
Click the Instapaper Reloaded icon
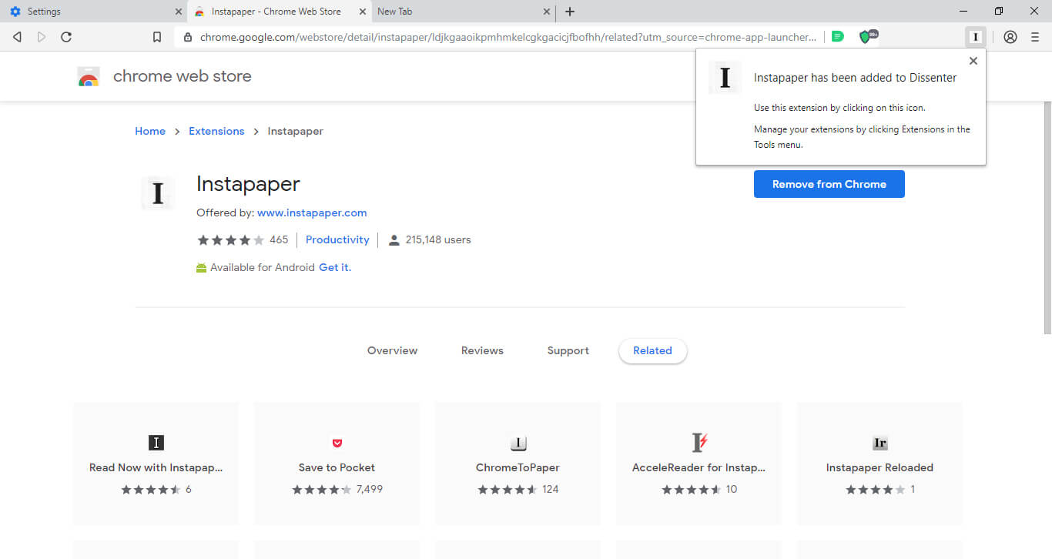pos(880,443)
